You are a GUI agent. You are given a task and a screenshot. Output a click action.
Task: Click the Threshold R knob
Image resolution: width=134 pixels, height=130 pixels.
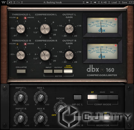[21, 55]
